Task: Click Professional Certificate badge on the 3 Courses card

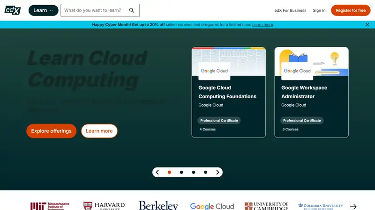Action: coord(302,121)
